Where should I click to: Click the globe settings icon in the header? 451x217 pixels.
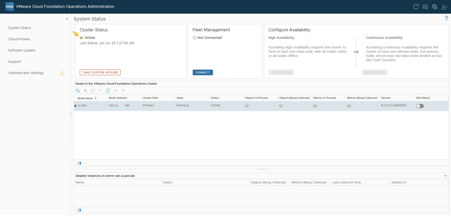point(435,7)
